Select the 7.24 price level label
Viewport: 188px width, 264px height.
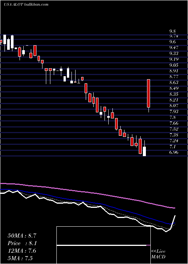[x=174, y=141]
